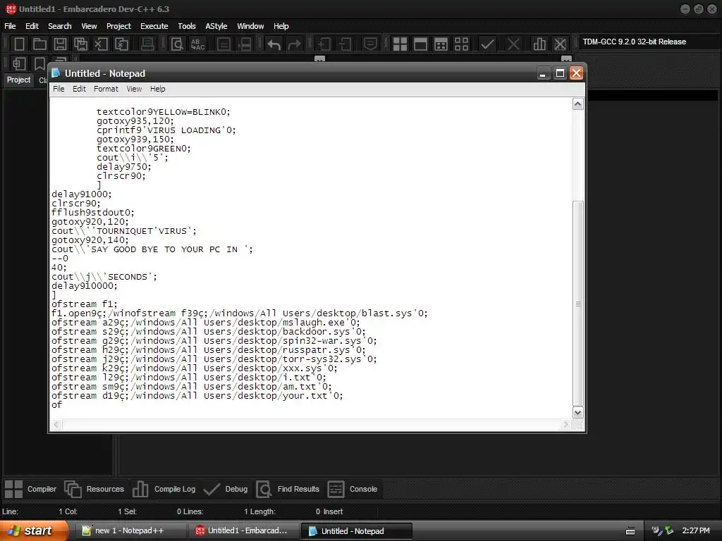722x541 pixels.
Task: Click Close All icon in Dev-C++ toolbar
Action: click(121, 44)
